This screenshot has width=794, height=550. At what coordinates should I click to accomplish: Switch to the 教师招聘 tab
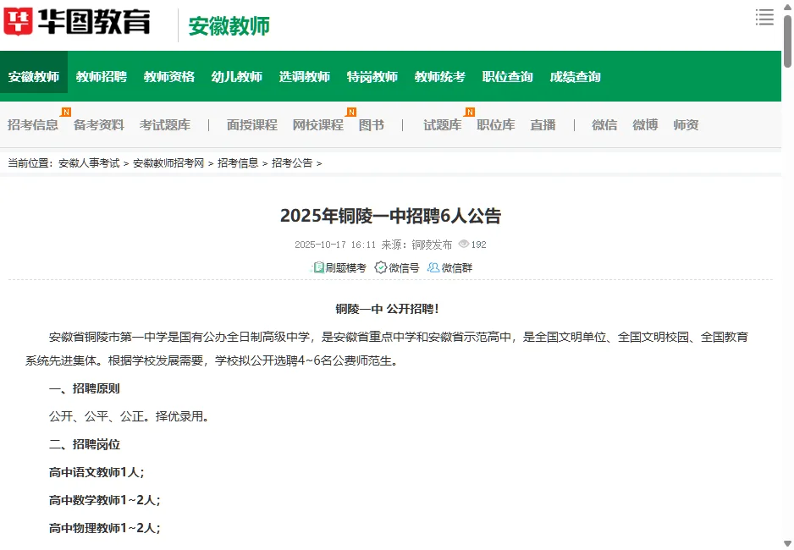point(102,75)
